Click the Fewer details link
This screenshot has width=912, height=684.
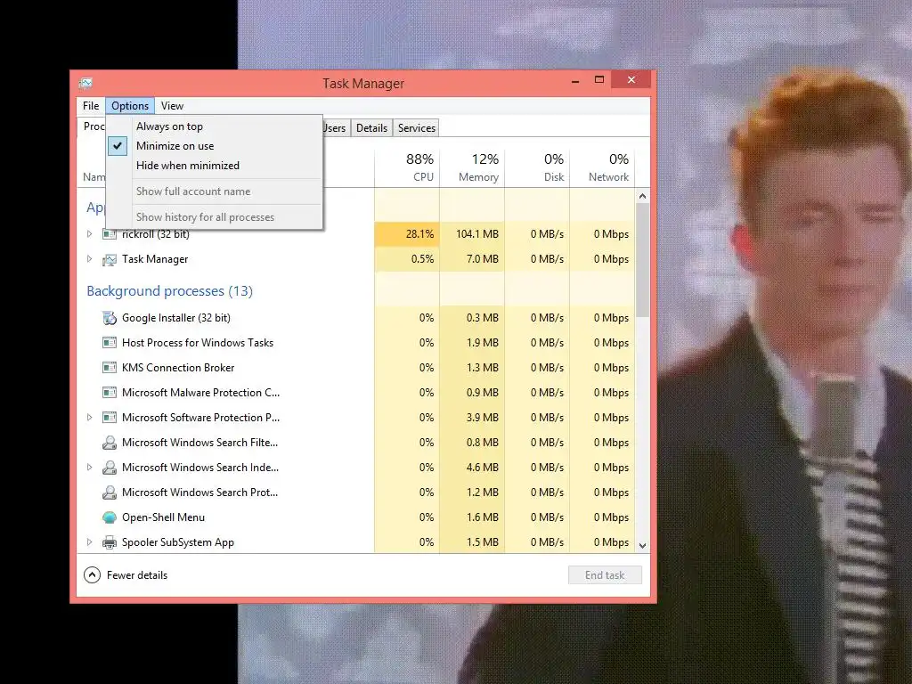[x=137, y=575]
